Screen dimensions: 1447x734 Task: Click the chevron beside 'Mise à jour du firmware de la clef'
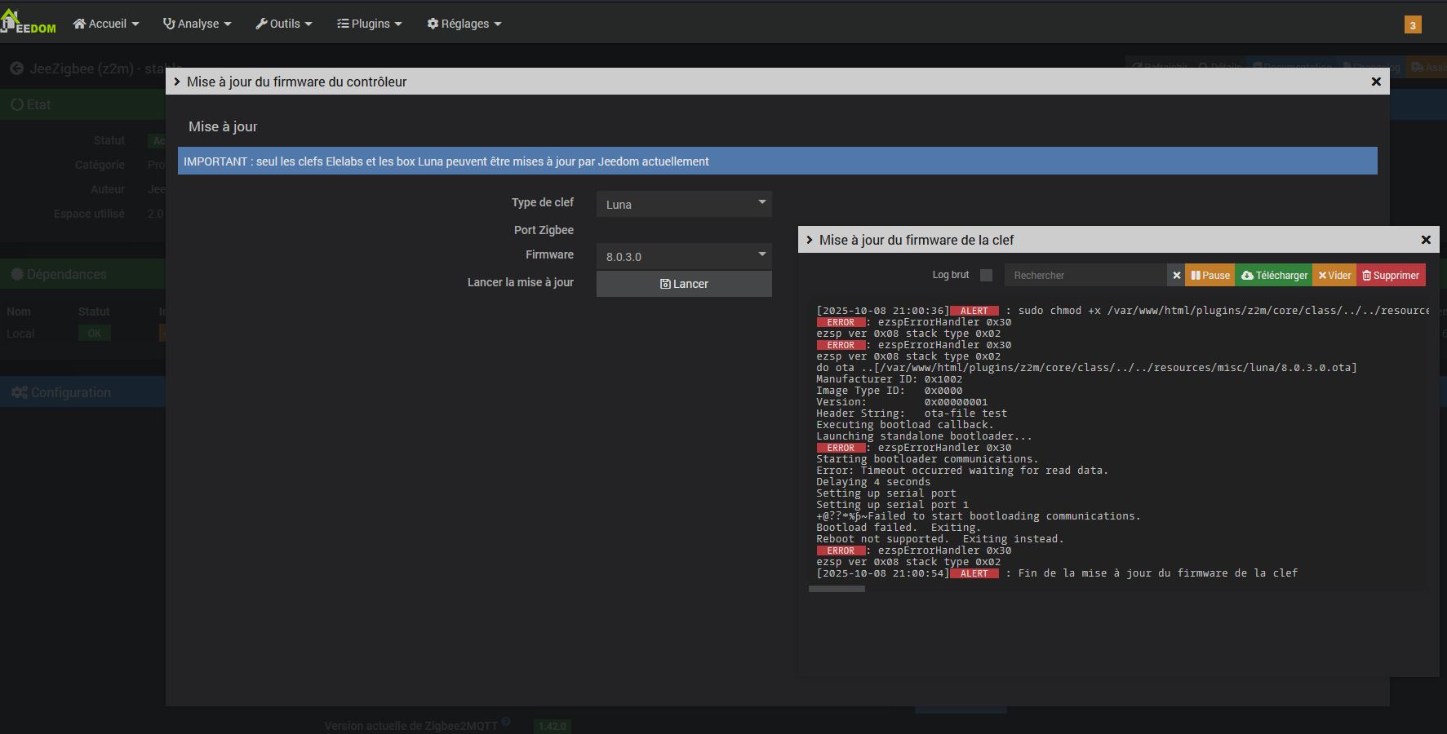tap(810, 240)
